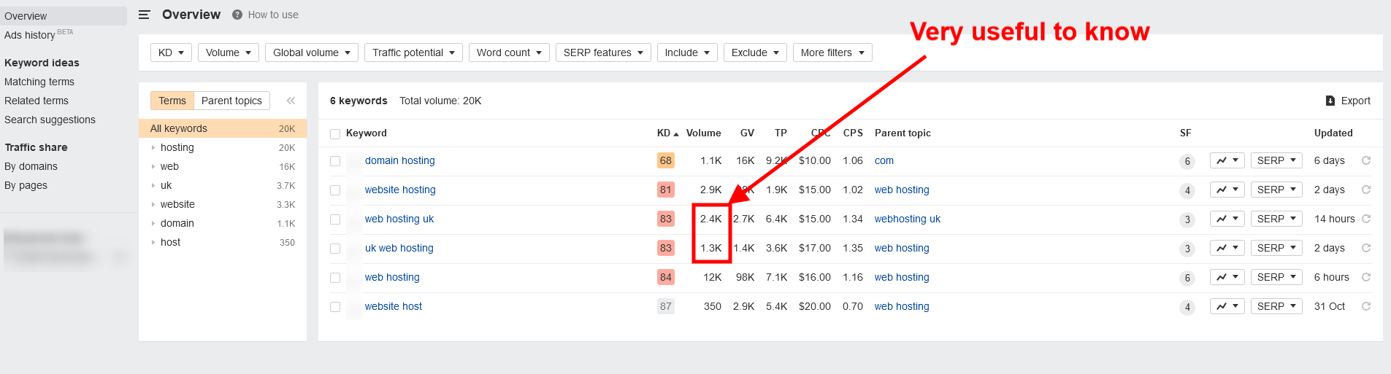Click the Export download icon

point(1330,101)
